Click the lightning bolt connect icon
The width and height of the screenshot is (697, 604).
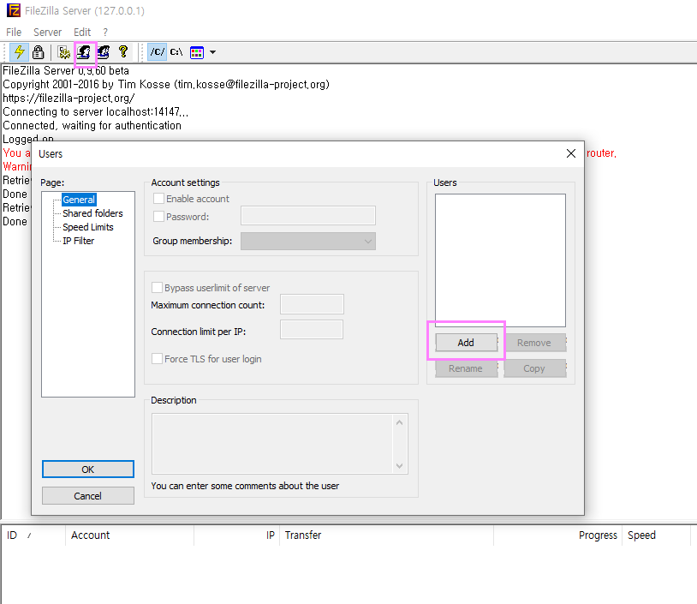(x=19, y=52)
